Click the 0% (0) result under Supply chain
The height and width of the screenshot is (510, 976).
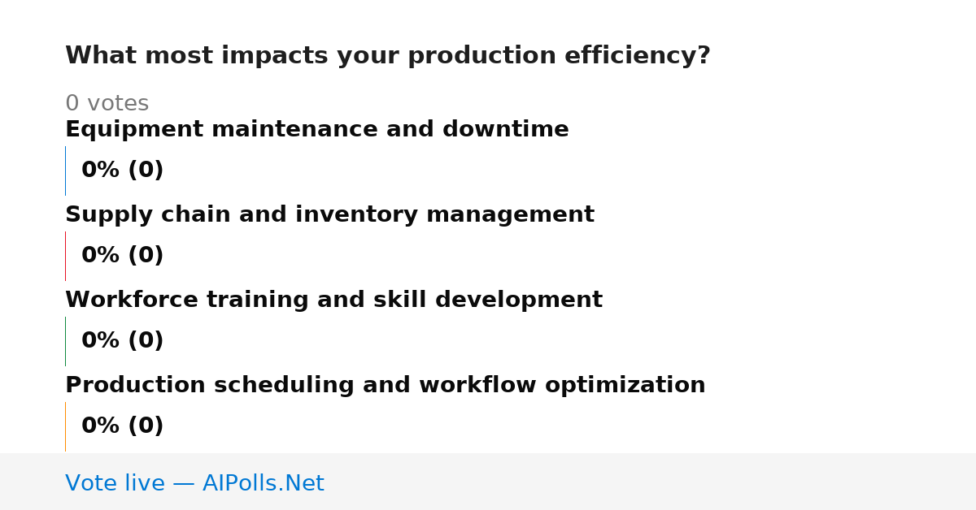point(122,256)
